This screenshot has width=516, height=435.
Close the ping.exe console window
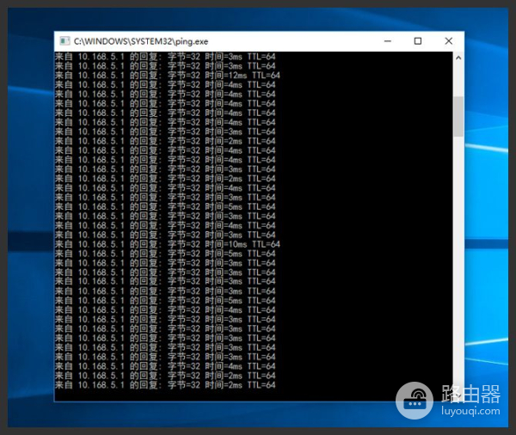pos(448,41)
